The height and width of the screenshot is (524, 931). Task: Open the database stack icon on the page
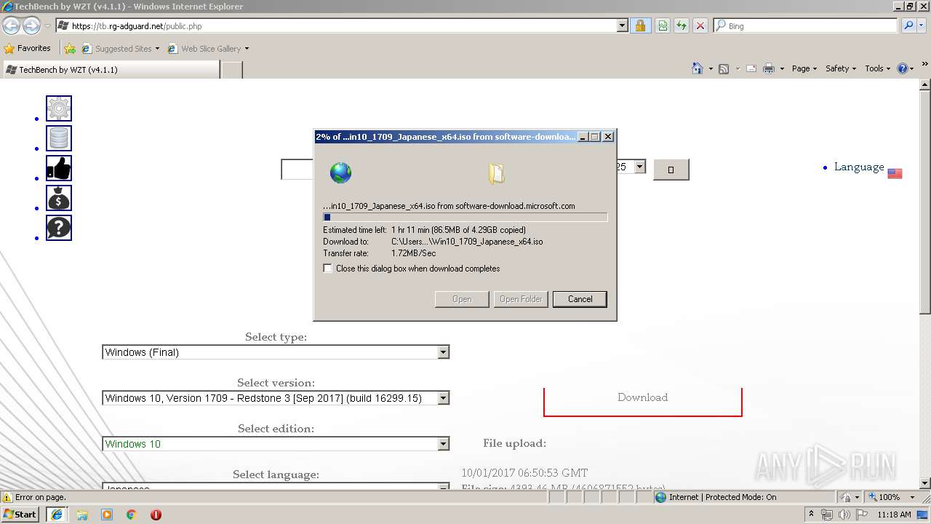pos(59,138)
